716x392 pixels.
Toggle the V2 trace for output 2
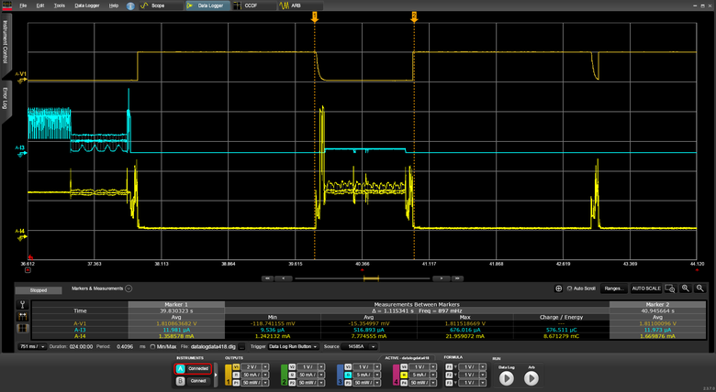pyautogui.click(x=292, y=367)
